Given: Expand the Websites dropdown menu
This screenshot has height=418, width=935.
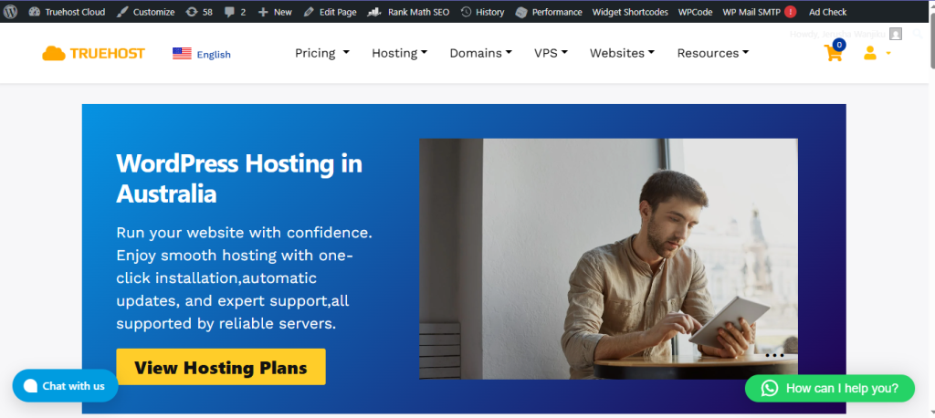Looking at the screenshot, I should pos(622,53).
